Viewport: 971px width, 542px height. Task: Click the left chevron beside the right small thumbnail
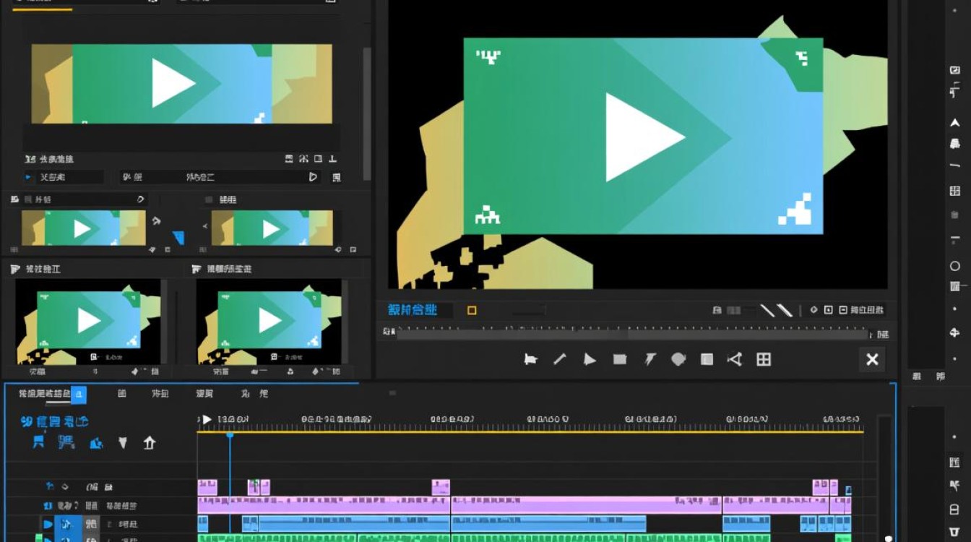204,226
